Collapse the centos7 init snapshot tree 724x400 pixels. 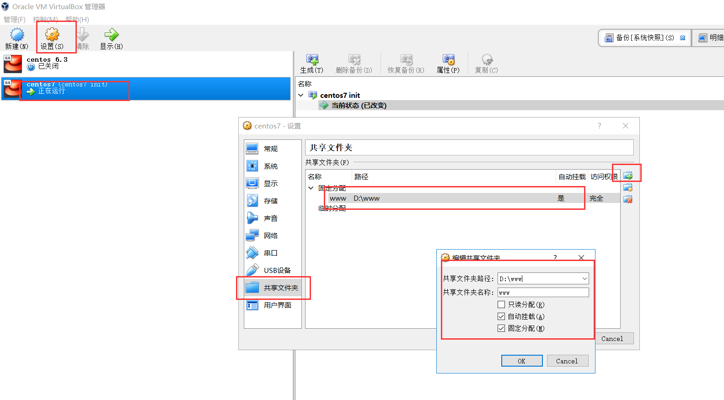pyautogui.click(x=301, y=95)
